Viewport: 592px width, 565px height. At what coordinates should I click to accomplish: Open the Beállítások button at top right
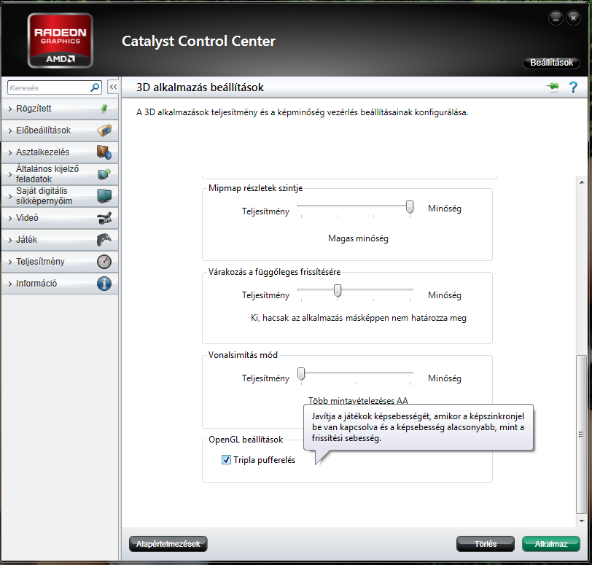551,63
